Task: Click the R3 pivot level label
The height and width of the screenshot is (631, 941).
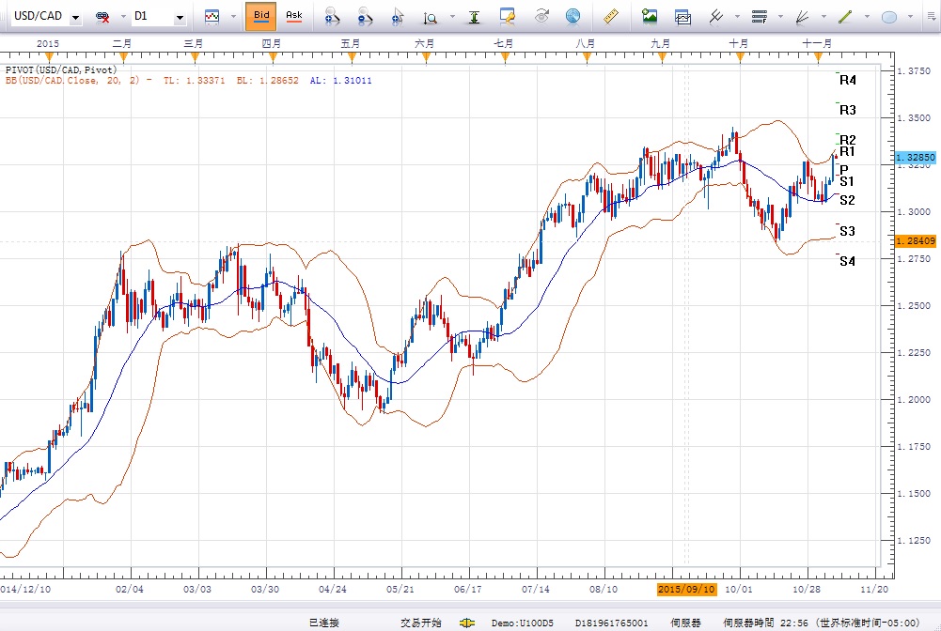Action: 847,110
